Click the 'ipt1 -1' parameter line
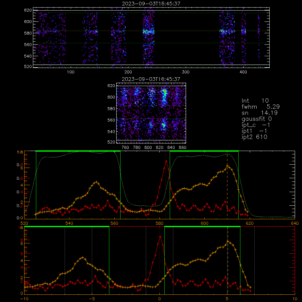 pos(254,131)
